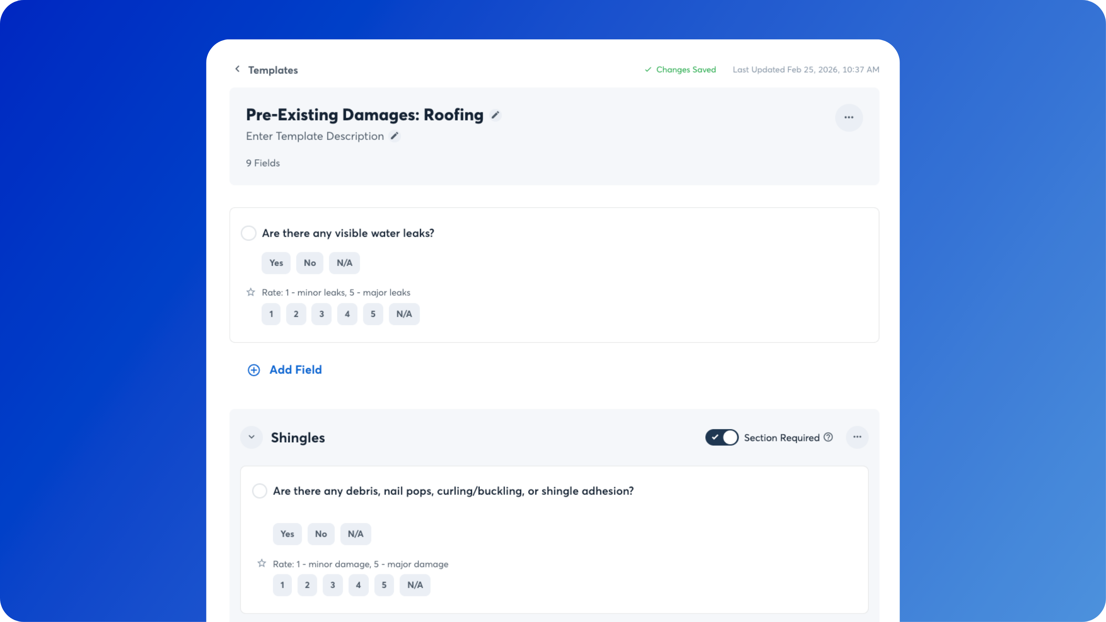The width and height of the screenshot is (1106, 622).
Task: Rate shingle damage as 5
Action: (384, 585)
